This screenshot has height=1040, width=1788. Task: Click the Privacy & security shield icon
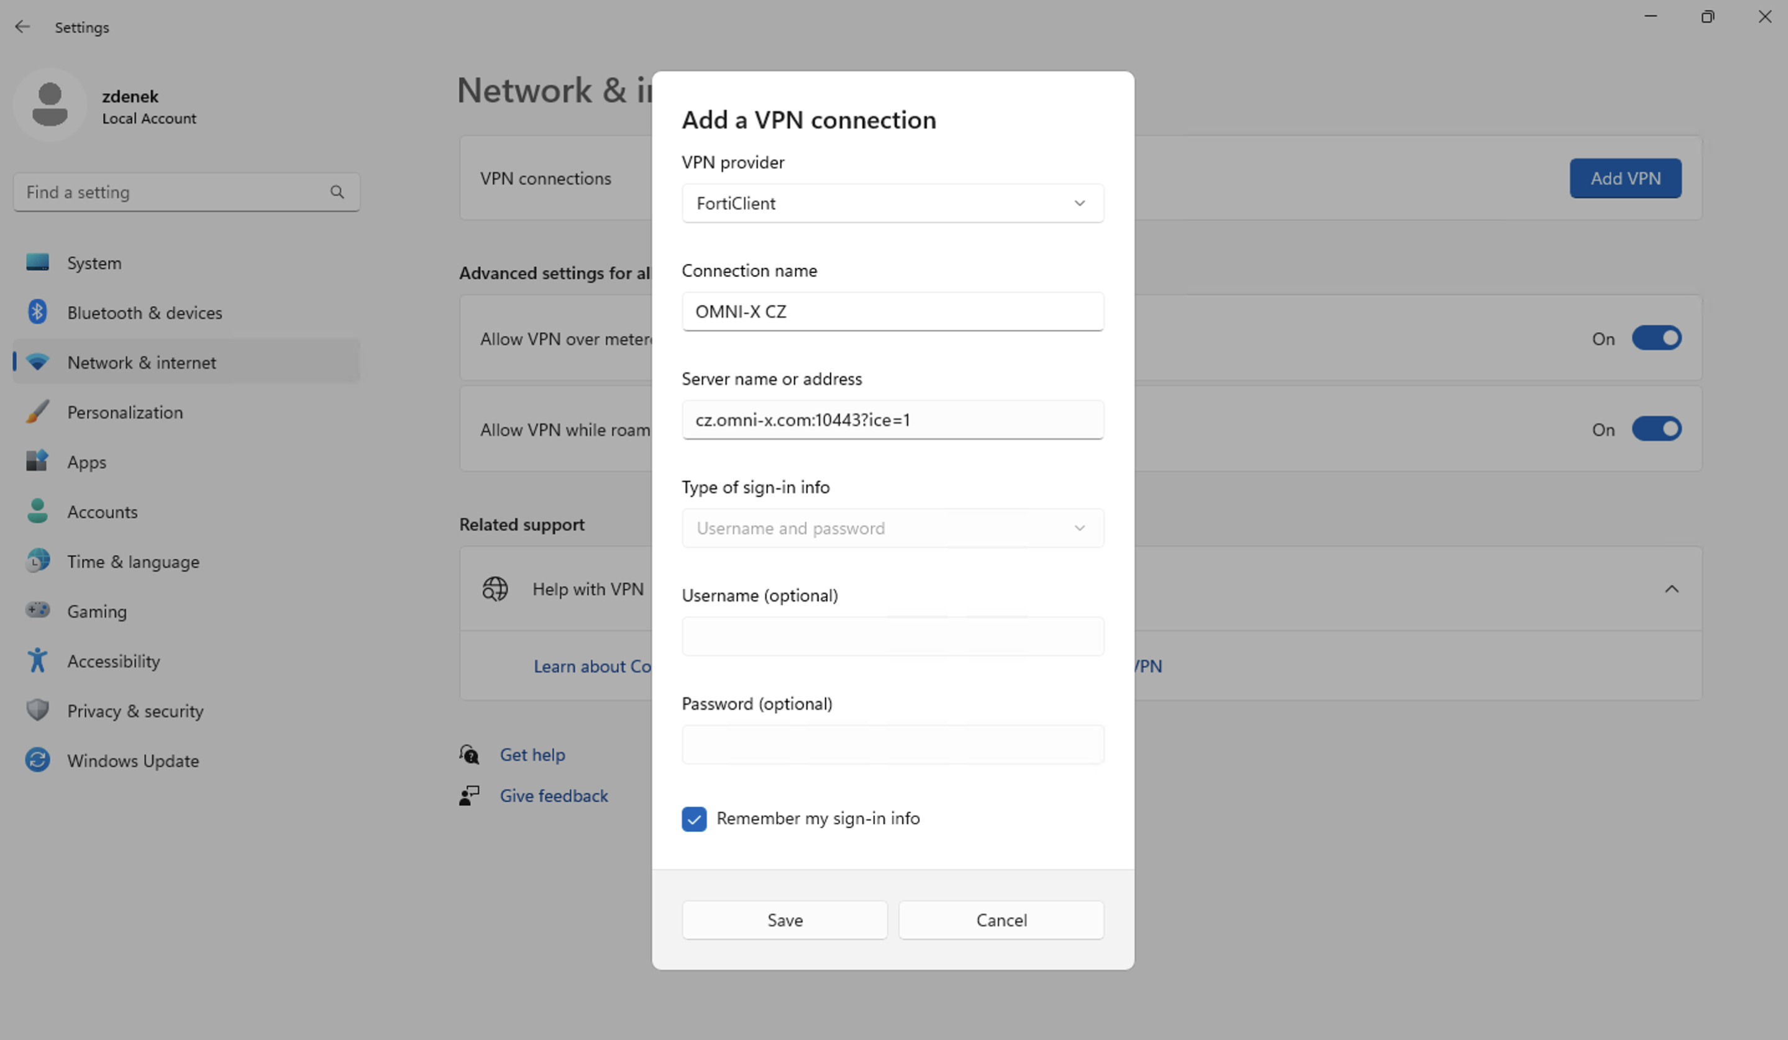pyautogui.click(x=38, y=710)
